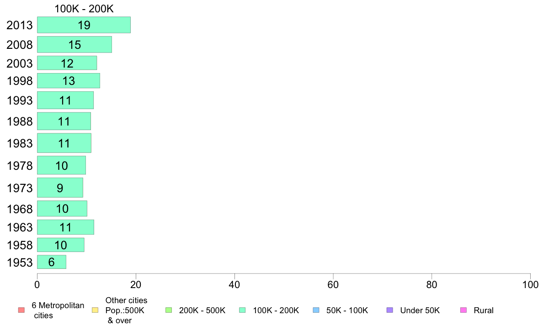Click the 1953 bar showing 6
The image size is (543, 336).
(51, 262)
